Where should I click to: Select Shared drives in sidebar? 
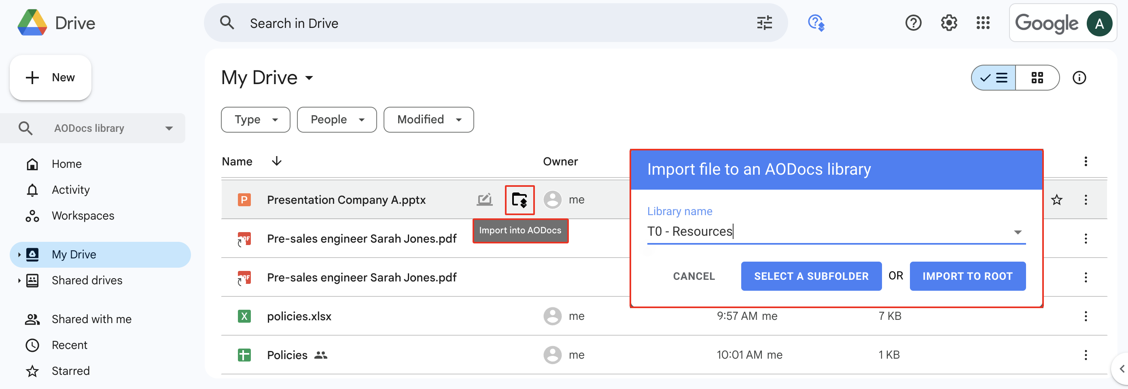87,280
